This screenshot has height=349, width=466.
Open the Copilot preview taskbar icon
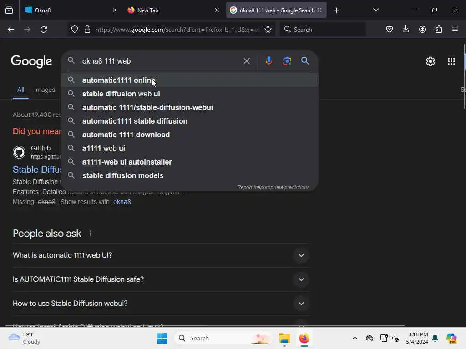coord(451,338)
